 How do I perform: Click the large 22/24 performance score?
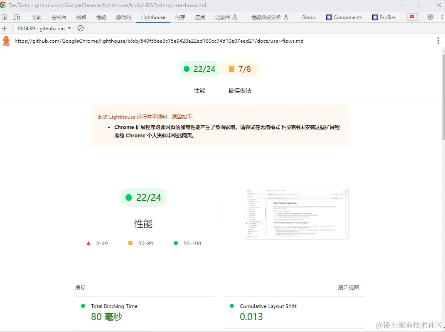tap(143, 197)
